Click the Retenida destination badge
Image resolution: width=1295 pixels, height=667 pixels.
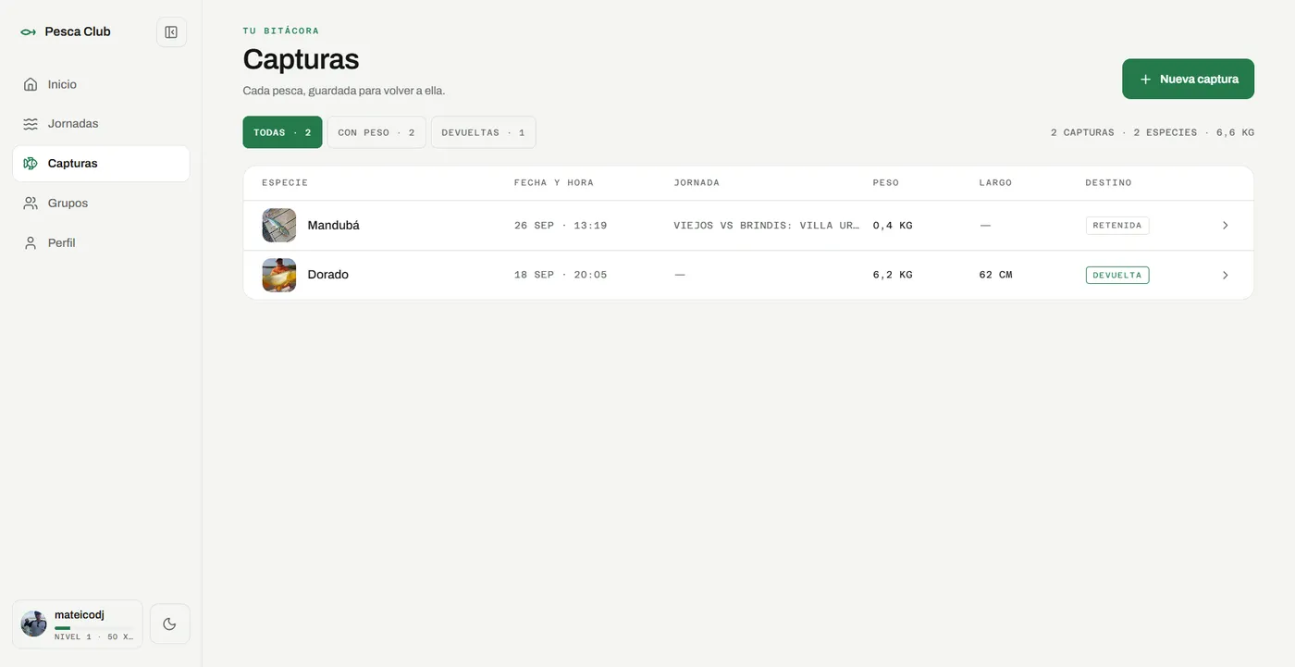tap(1117, 226)
